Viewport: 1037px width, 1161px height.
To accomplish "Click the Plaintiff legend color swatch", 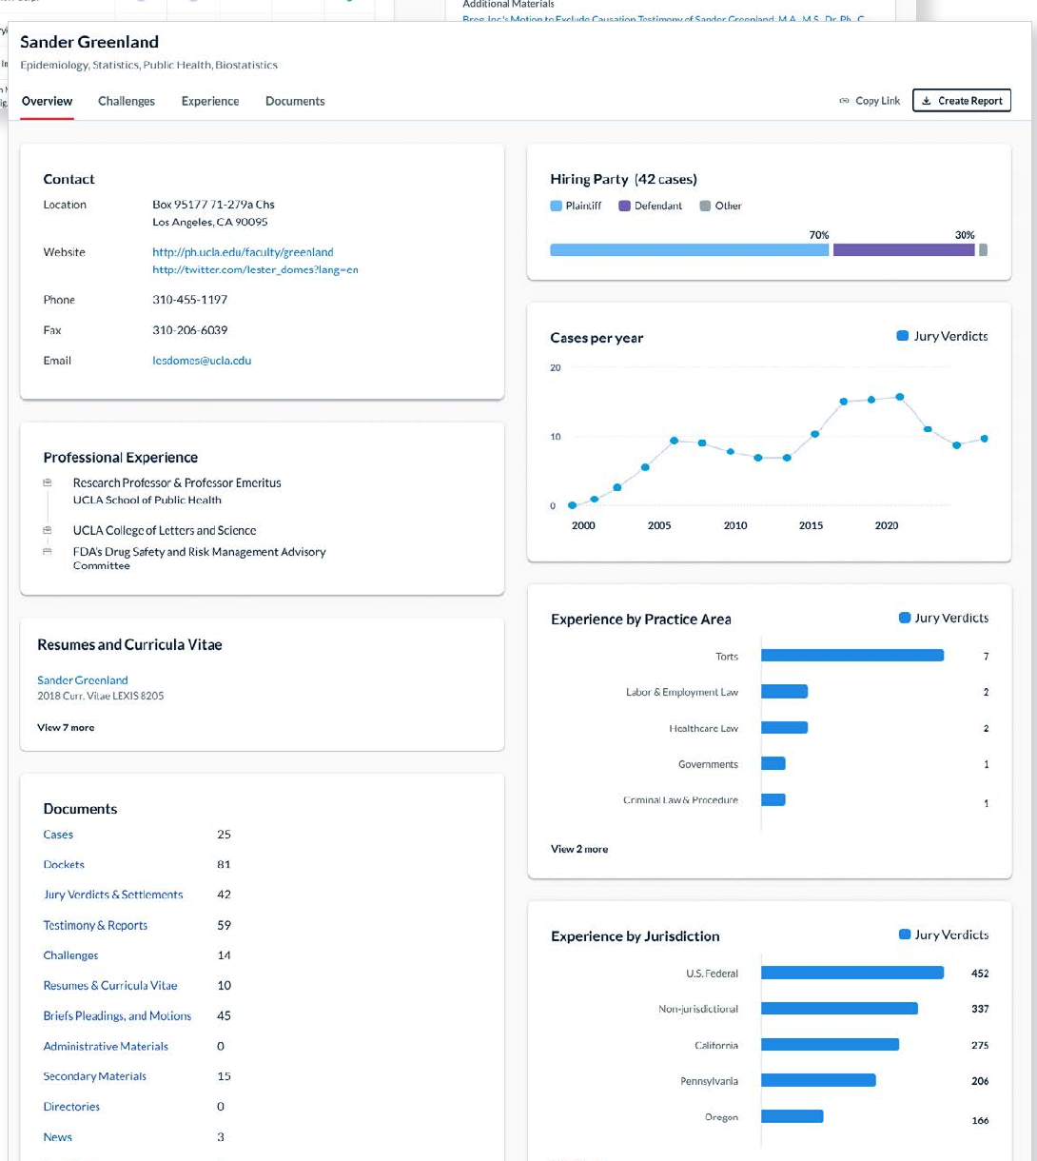I will (557, 206).
